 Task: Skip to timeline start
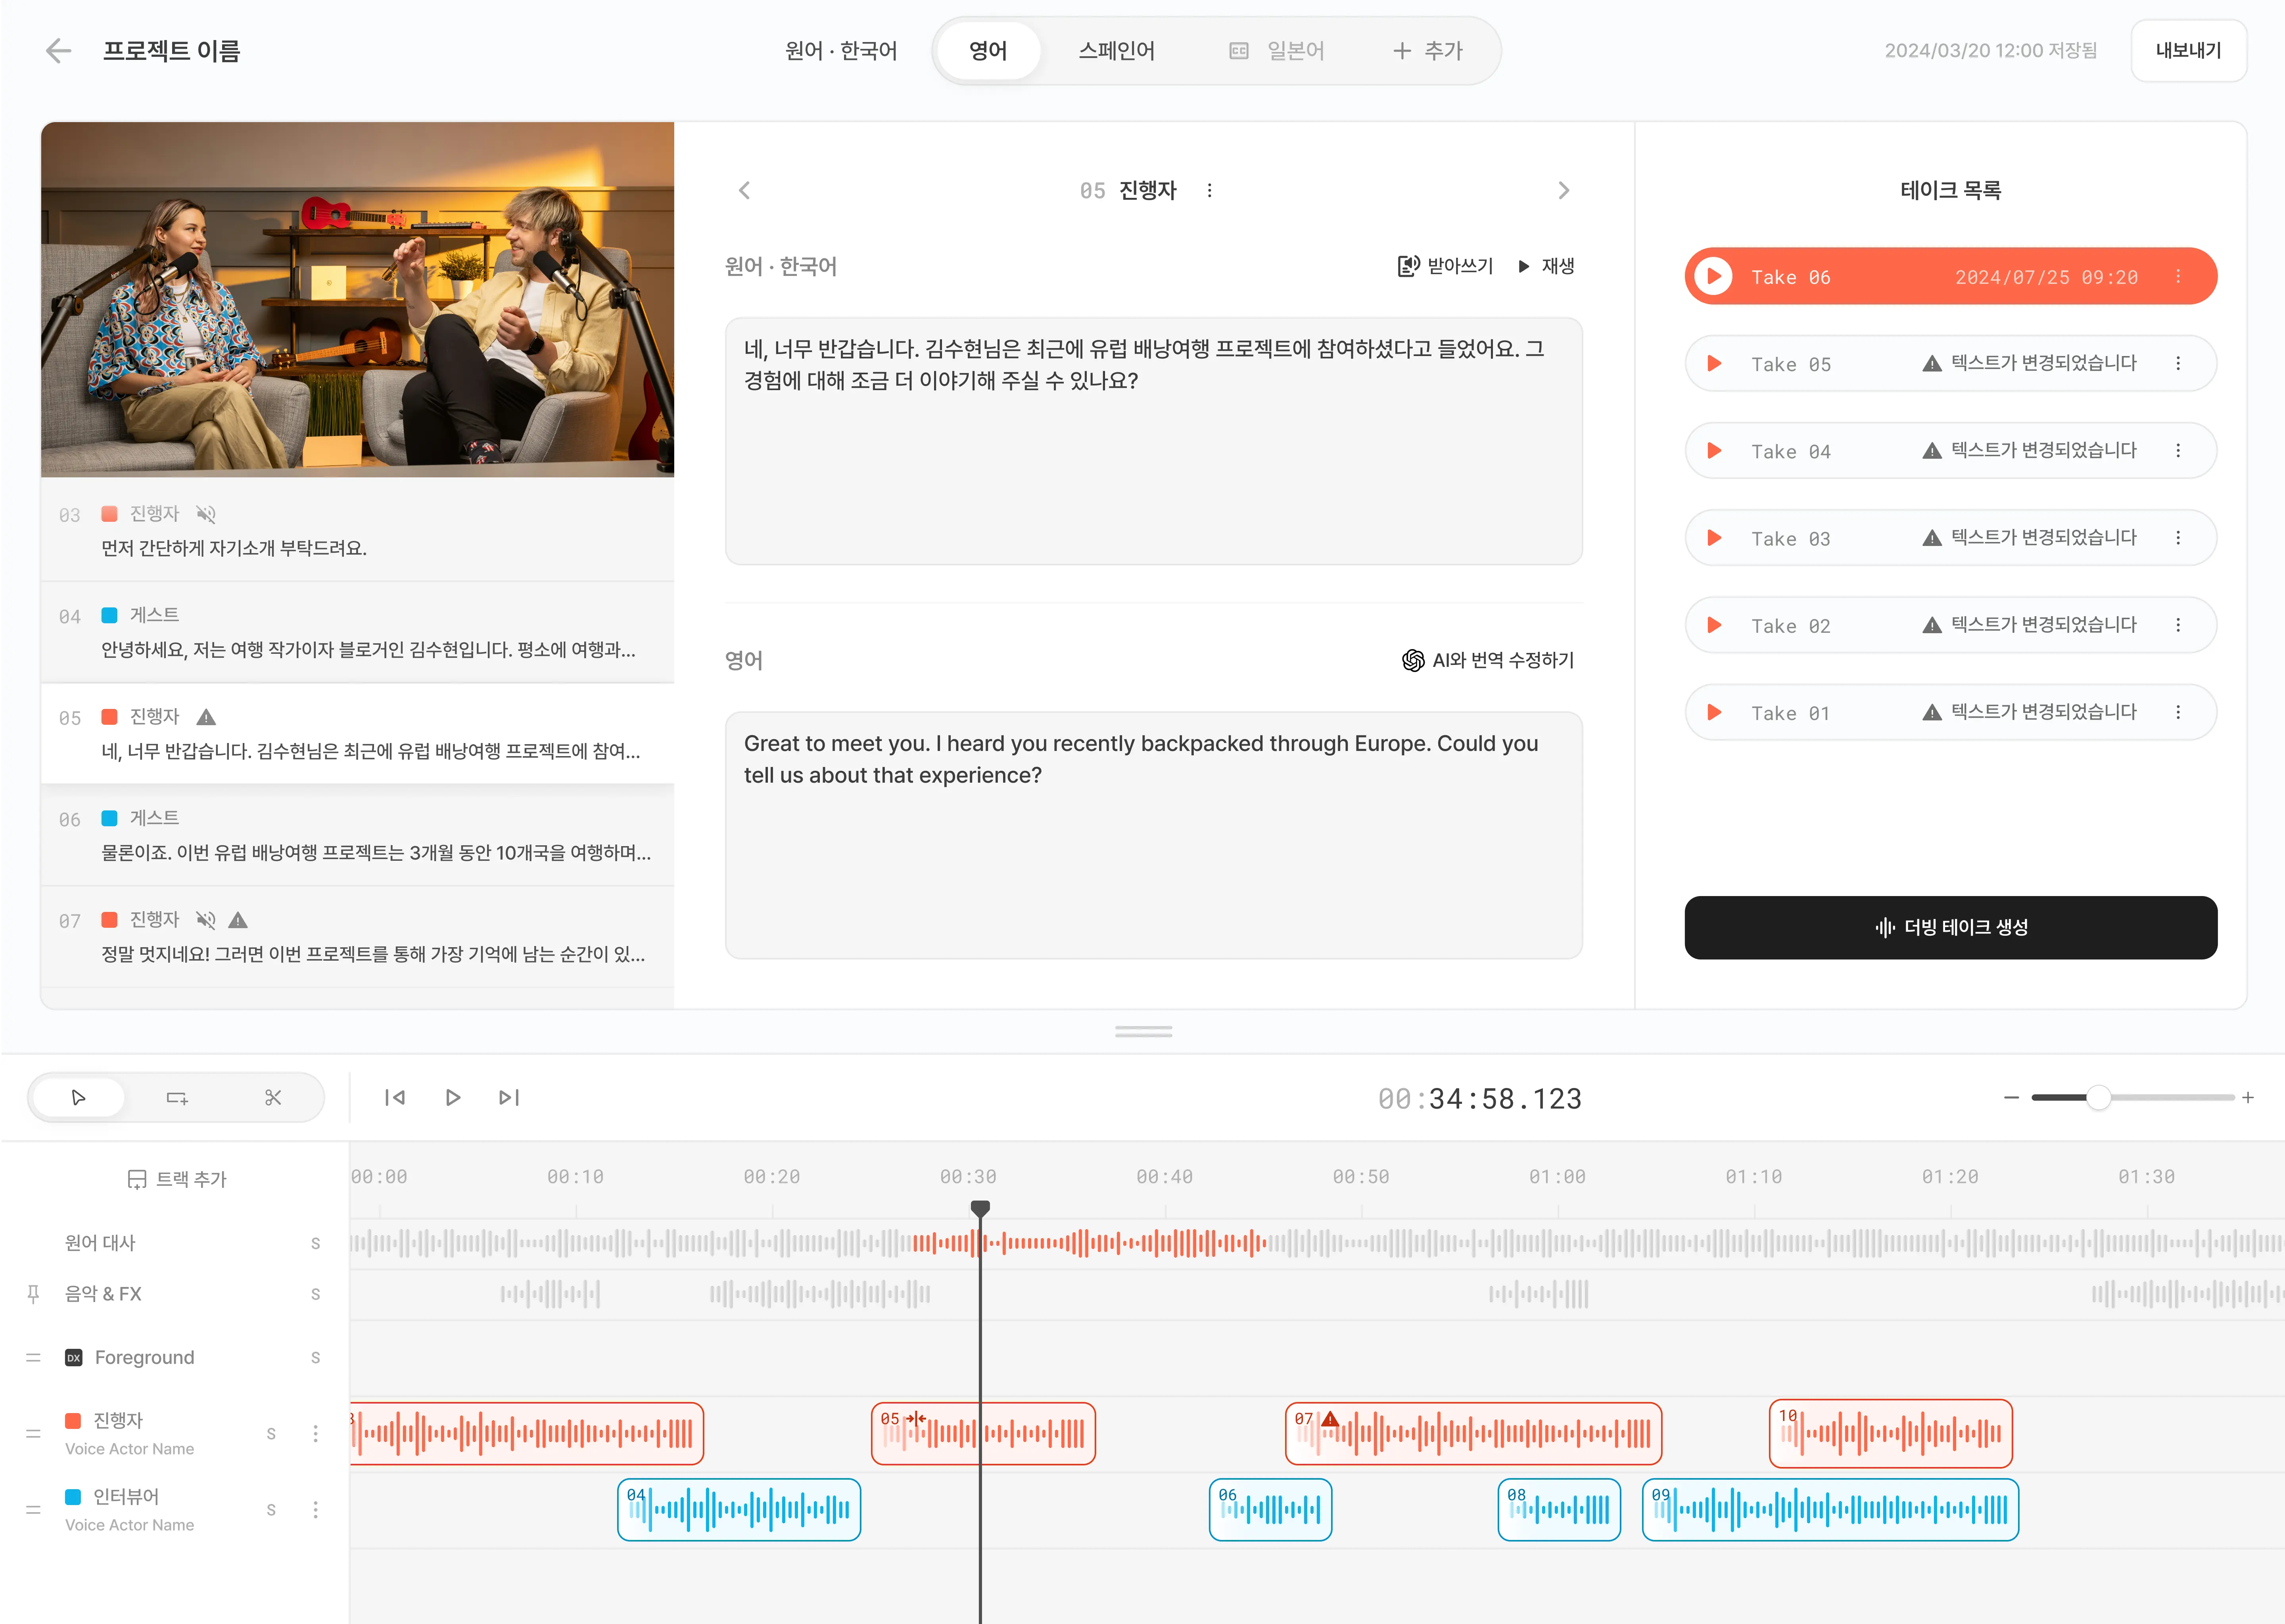[x=395, y=1098]
